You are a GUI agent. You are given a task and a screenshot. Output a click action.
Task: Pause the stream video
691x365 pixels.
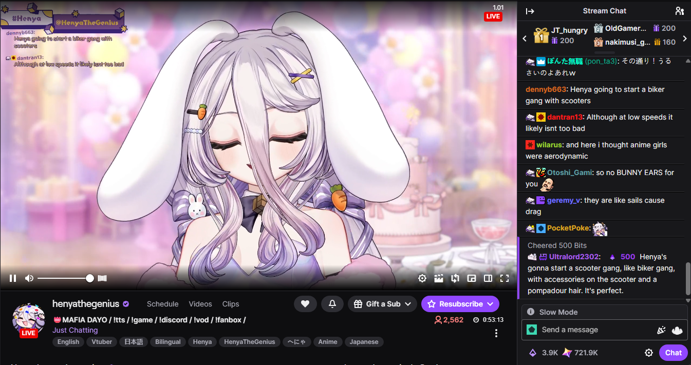13,278
